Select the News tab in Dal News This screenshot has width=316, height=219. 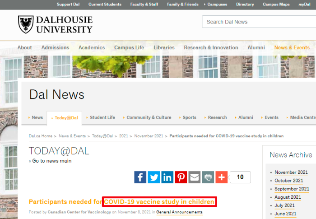tap(36, 117)
